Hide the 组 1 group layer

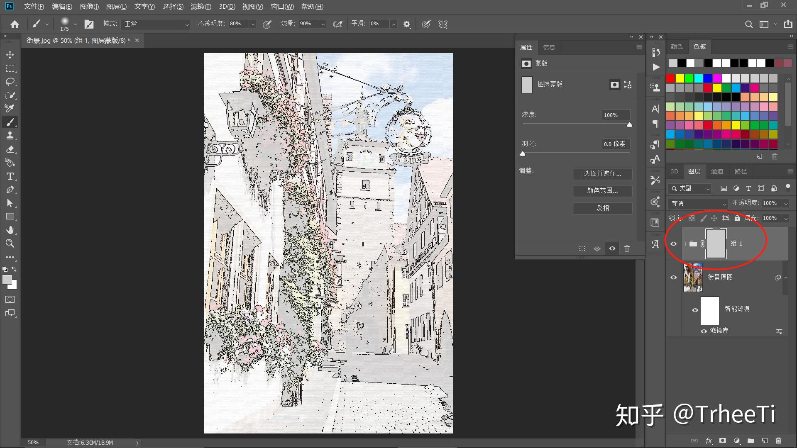(x=674, y=244)
